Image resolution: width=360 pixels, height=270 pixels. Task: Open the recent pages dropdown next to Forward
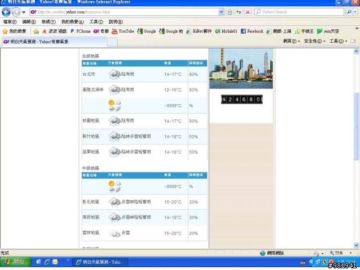[24, 12]
